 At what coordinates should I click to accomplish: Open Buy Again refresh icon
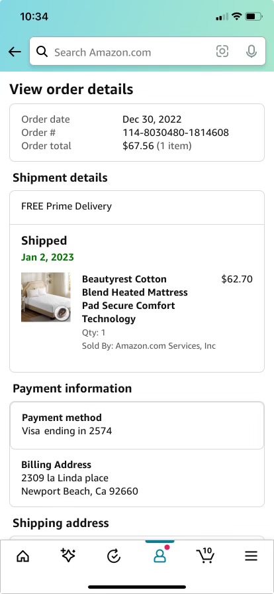pos(114,556)
